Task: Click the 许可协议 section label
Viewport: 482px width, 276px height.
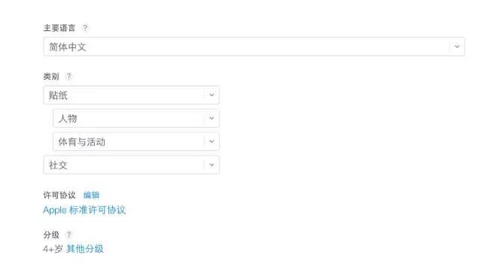Action: (59, 195)
